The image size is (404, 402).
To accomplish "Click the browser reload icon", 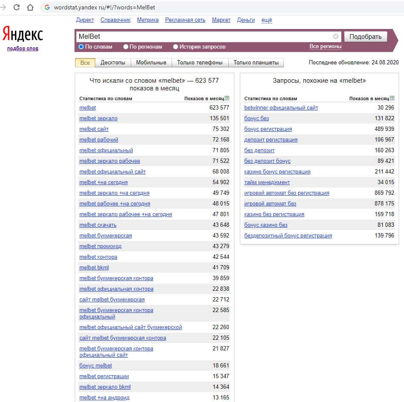I will click(x=17, y=7).
